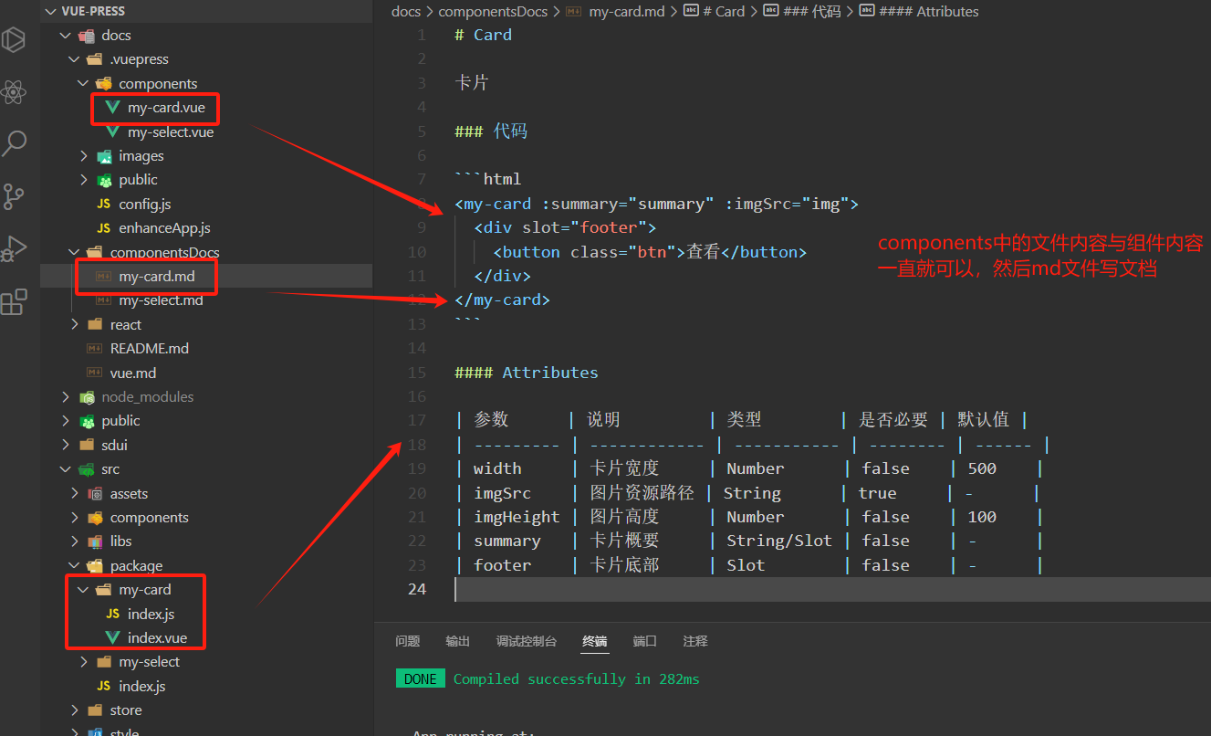
Task: Click the markdown icon of README.md
Action: pyautogui.click(x=95, y=349)
